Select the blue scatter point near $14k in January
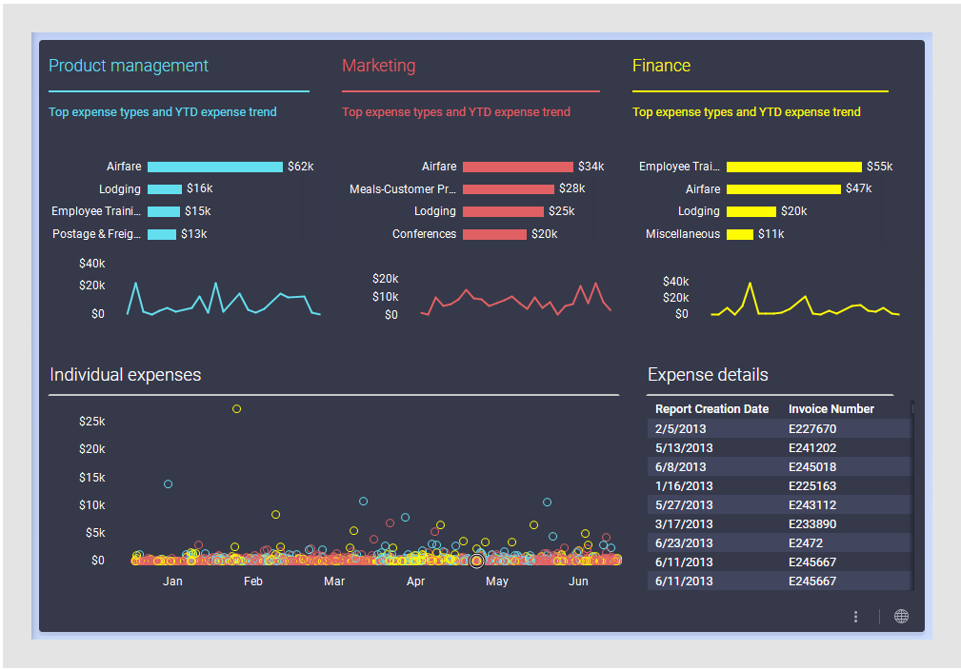 tap(169, 484)
